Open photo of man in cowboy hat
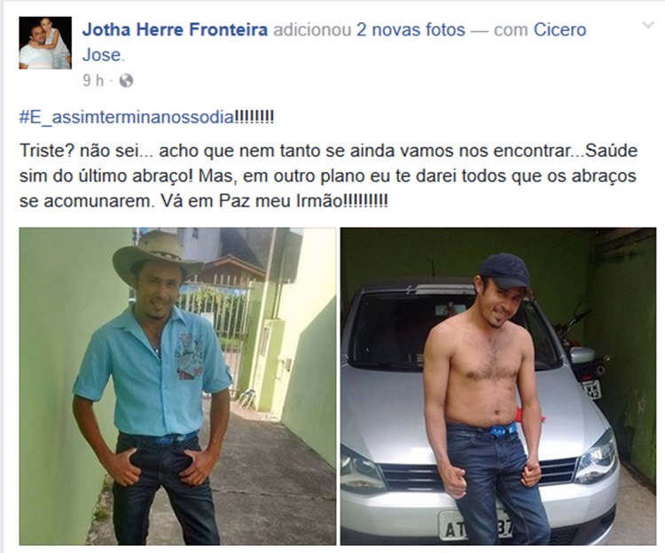665x553 pixels. tap(177, 386)
